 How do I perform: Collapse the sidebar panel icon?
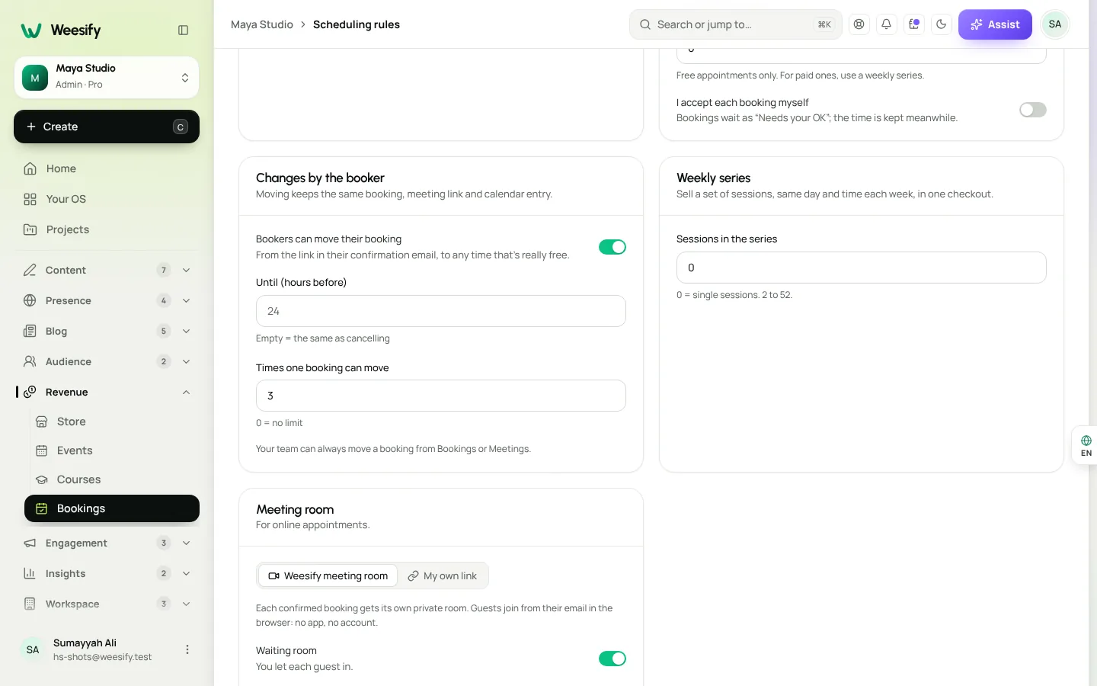click(x=183, y=30)
